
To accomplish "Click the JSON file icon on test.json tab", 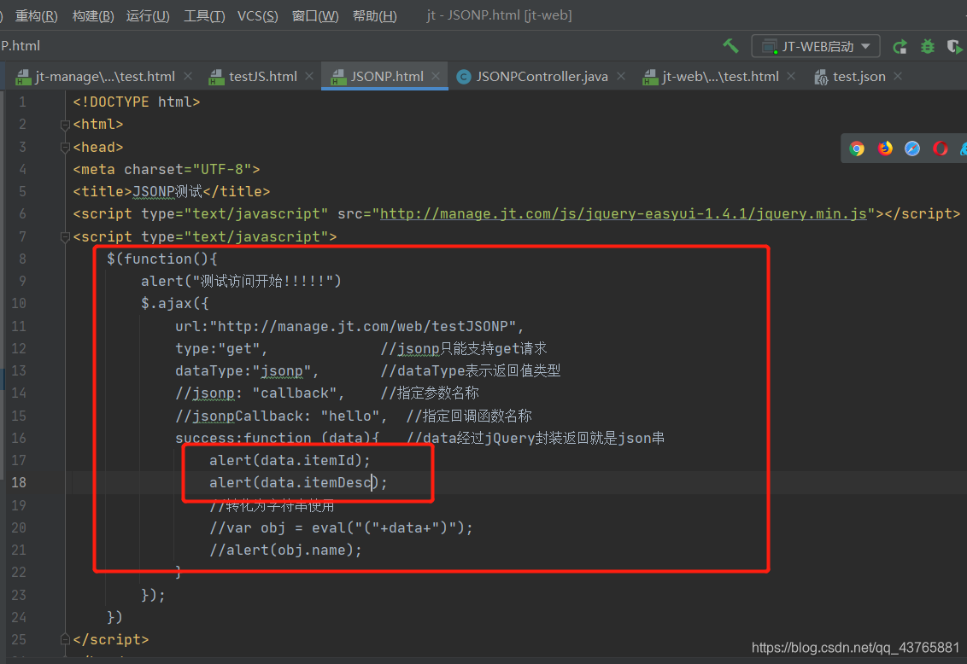I will (821, 77).
